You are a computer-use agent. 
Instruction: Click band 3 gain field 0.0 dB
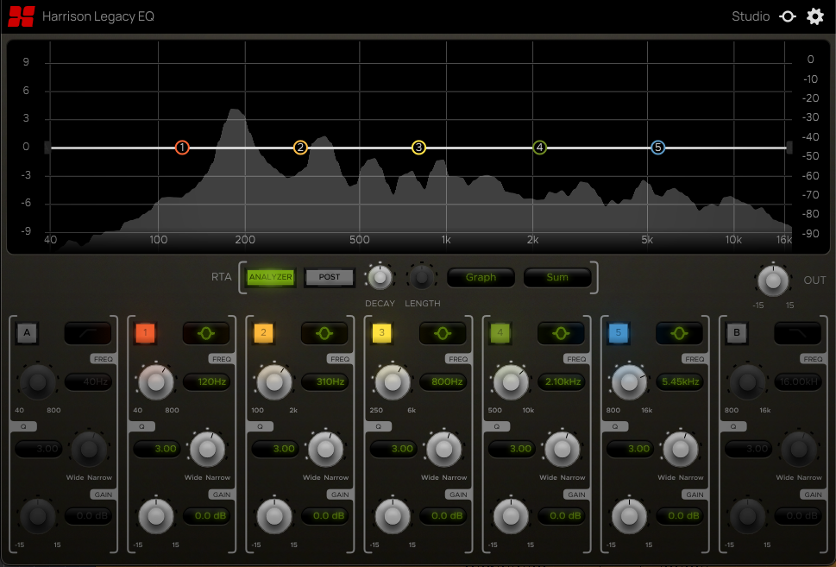coord(443,516)
